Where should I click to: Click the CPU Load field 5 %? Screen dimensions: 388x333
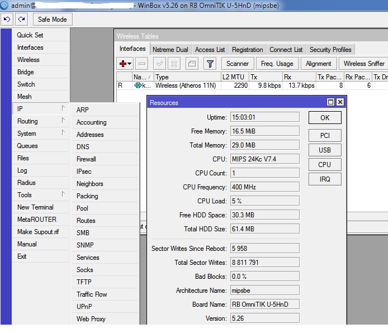(265, 201)
